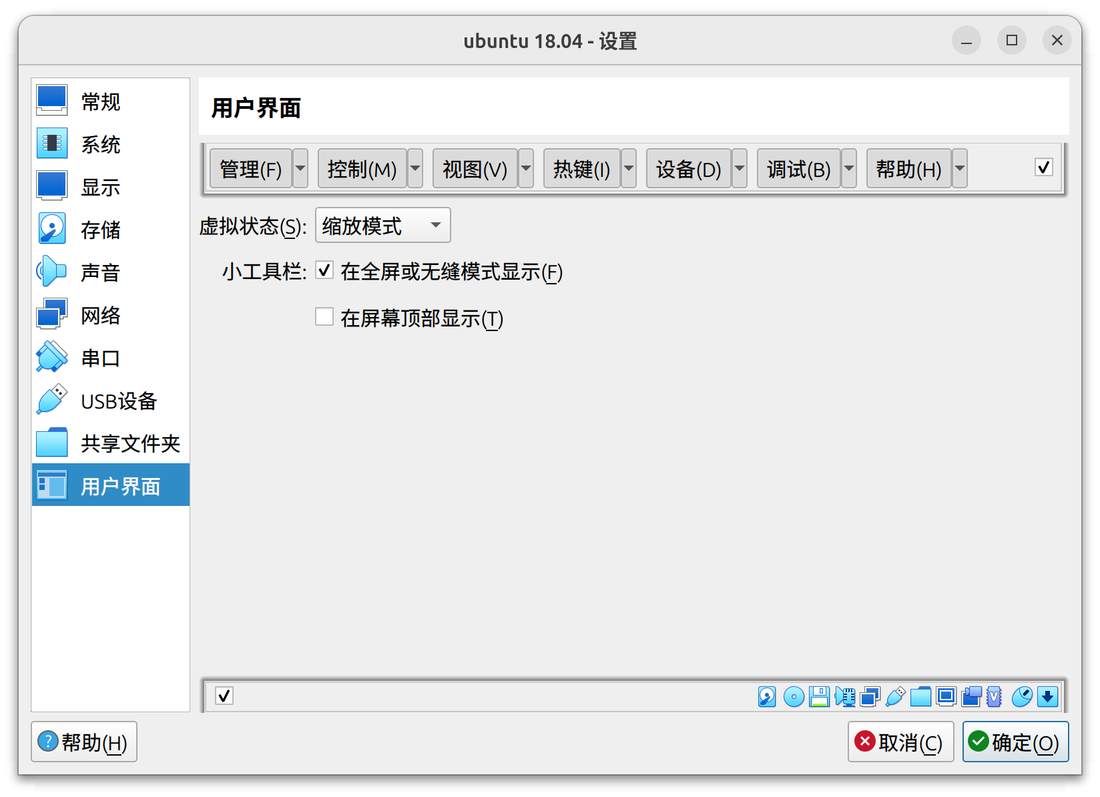
Task: Click the mouse integration status bar icon
Action: [1021, 697]
